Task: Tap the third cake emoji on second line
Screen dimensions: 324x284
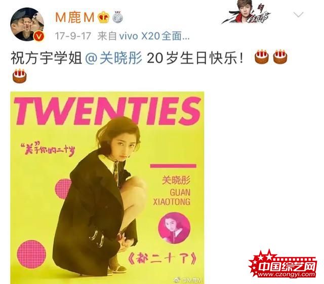Action: coord(20,76)
